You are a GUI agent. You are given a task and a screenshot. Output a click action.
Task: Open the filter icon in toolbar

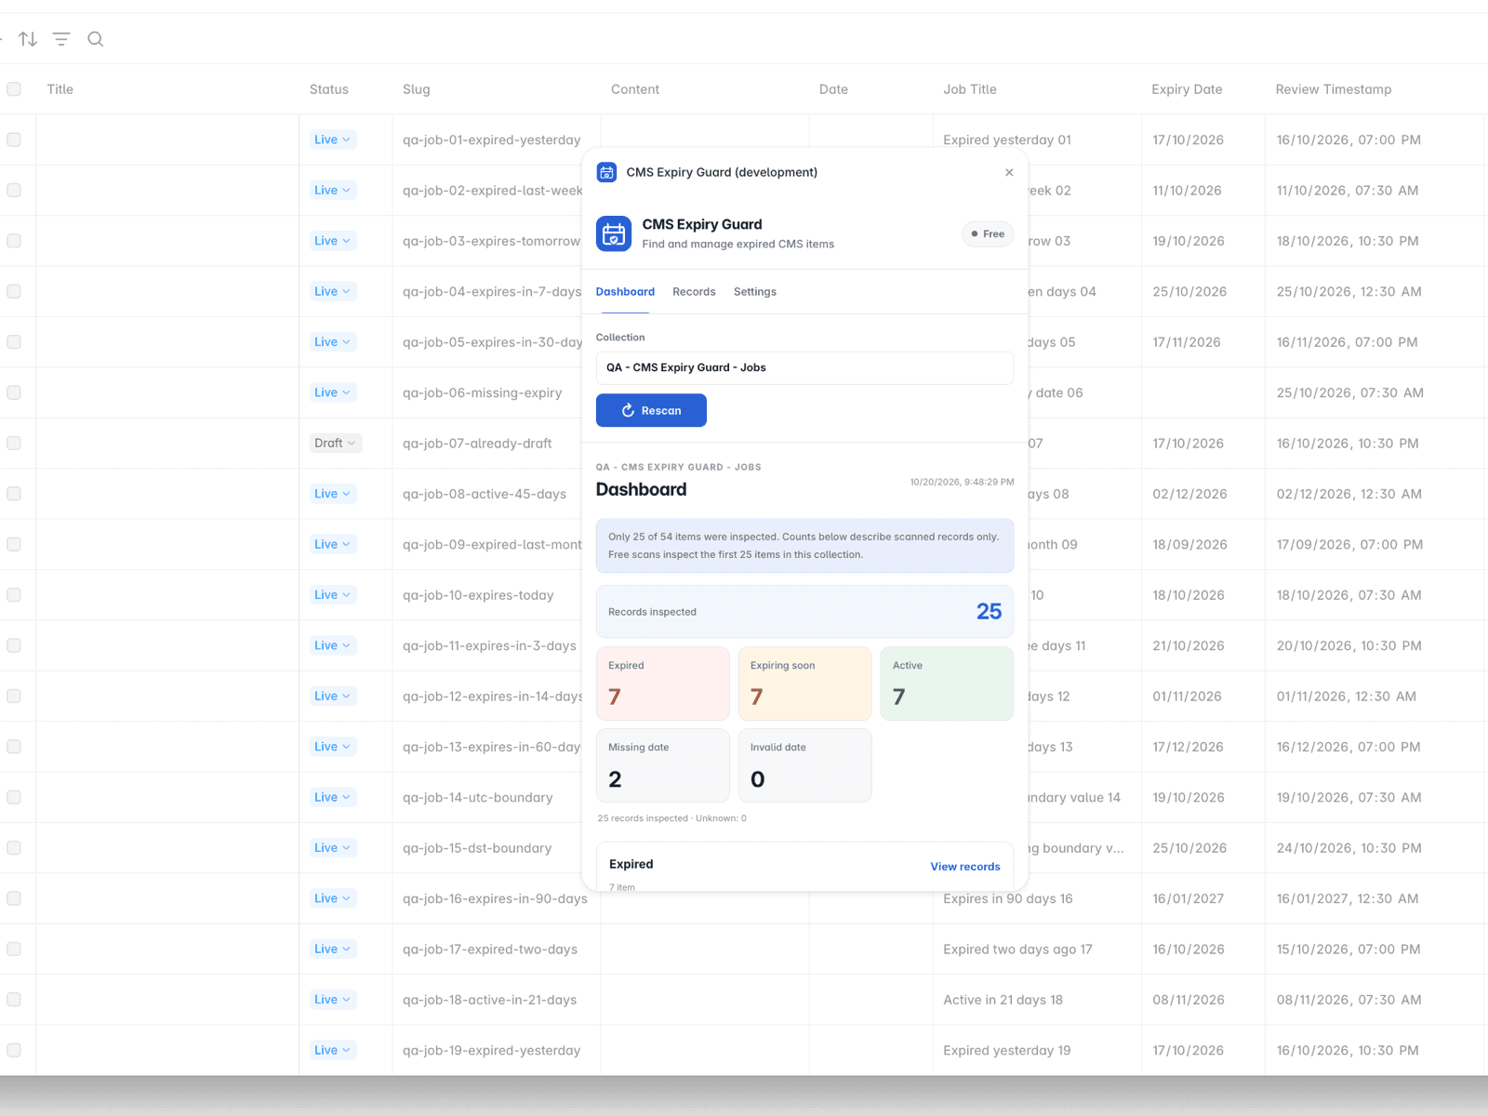click(x=61, y=39)
